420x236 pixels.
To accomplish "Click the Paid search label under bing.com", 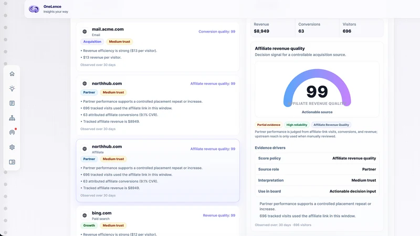I will (x=101, y=219).
